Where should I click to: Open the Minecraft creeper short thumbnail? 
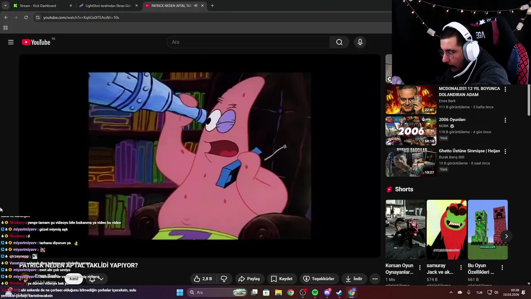487,230
